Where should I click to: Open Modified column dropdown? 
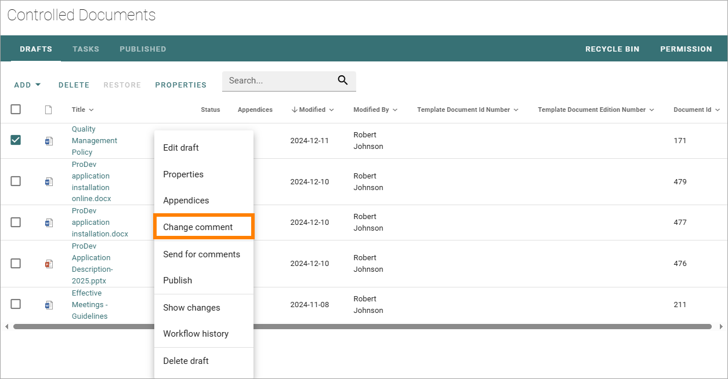click(331, 110)
